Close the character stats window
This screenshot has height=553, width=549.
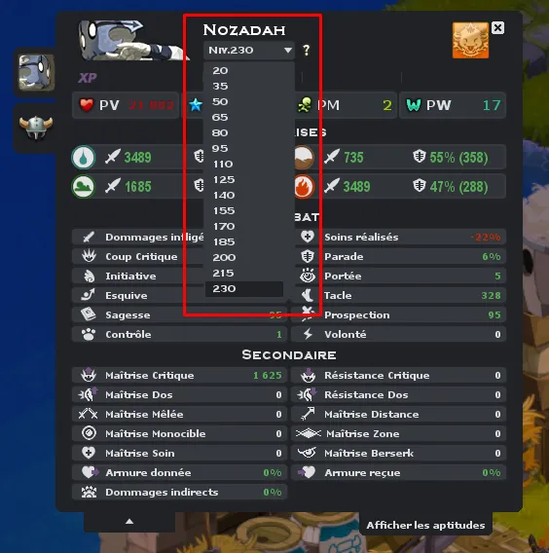[497, 28]
